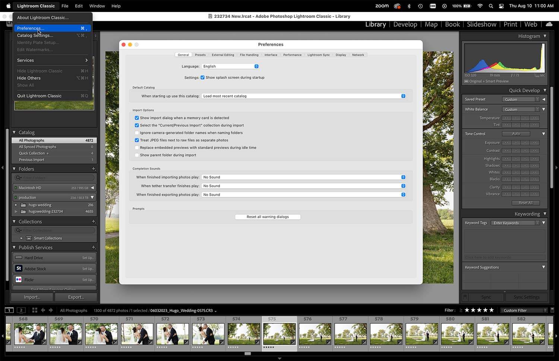Click the Time Machine menu bar icon
559x361 pixels.
click(420, 6)
